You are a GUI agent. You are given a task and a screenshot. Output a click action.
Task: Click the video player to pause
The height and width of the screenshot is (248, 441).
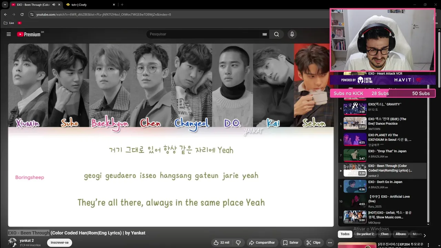click(x=171, y=135)
